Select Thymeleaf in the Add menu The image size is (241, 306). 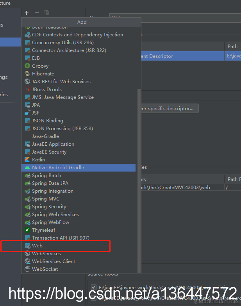coord(79,230)
